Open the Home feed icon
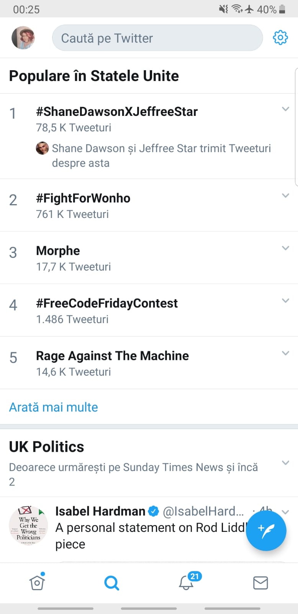 coord(37,583)
